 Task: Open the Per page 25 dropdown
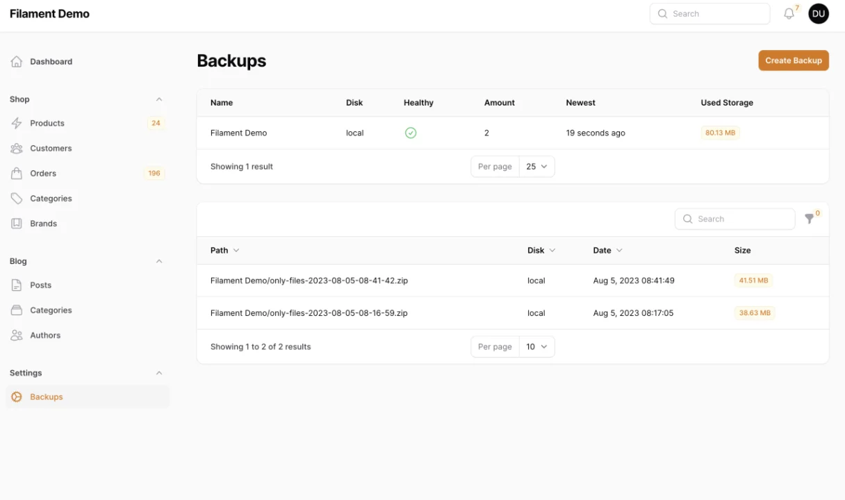point(536,166)
